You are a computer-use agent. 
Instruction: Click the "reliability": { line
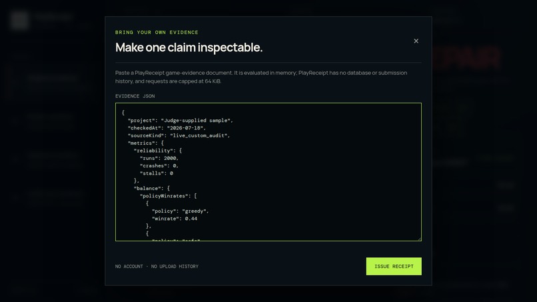click(x=158, y=151)
